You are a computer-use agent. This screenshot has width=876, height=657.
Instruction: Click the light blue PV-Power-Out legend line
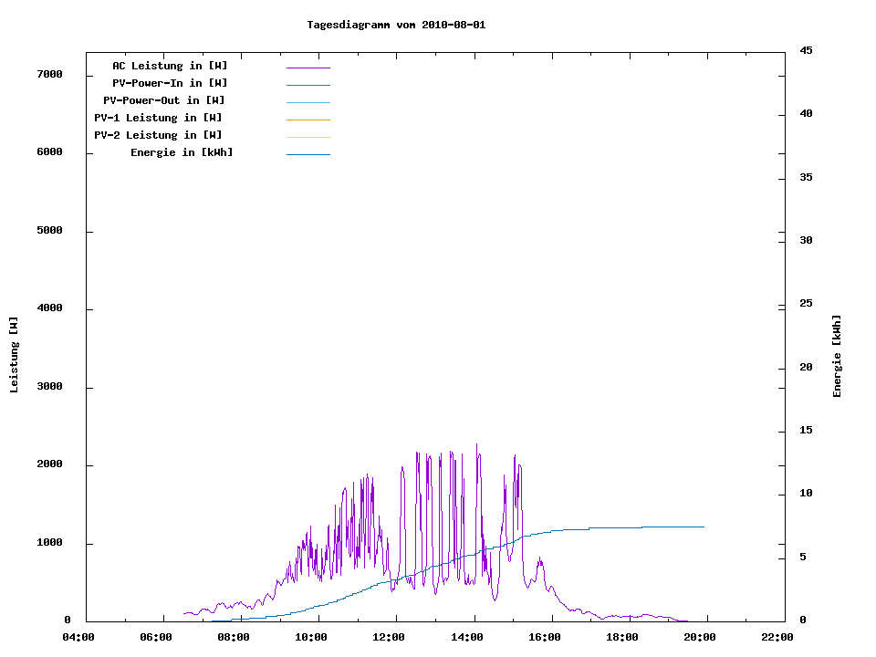[x=308, y=102]
